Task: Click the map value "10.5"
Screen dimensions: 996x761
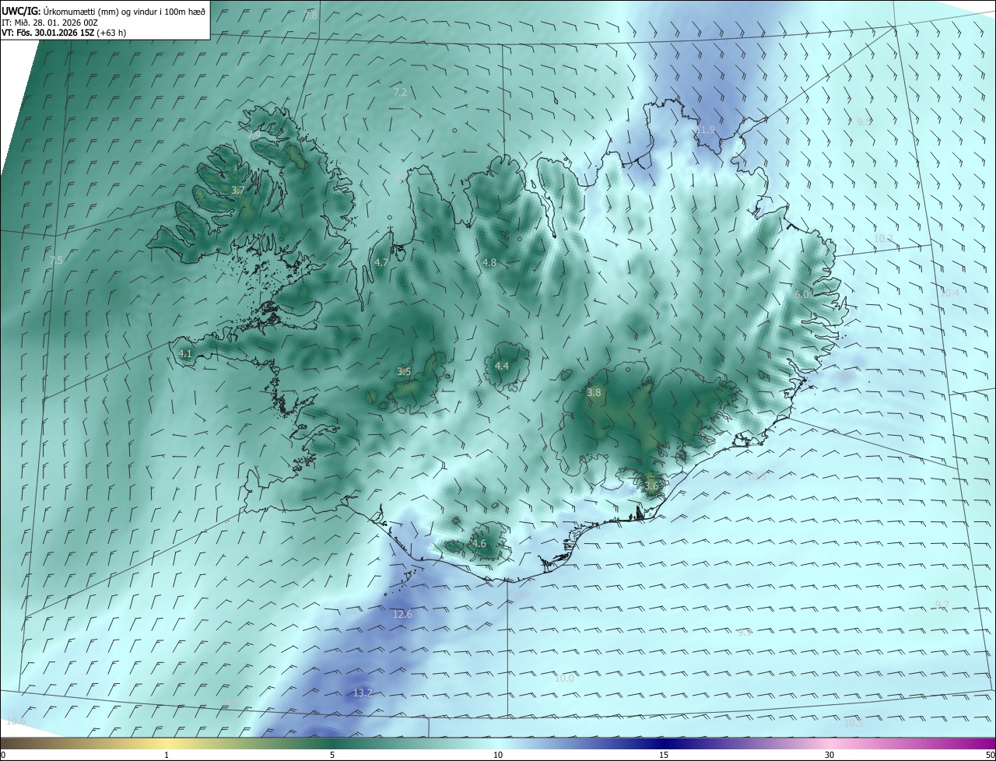Action: (854, 724)
